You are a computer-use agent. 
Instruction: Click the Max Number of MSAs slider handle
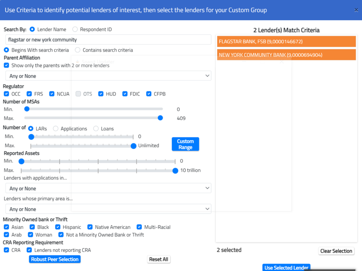(160, 118)
